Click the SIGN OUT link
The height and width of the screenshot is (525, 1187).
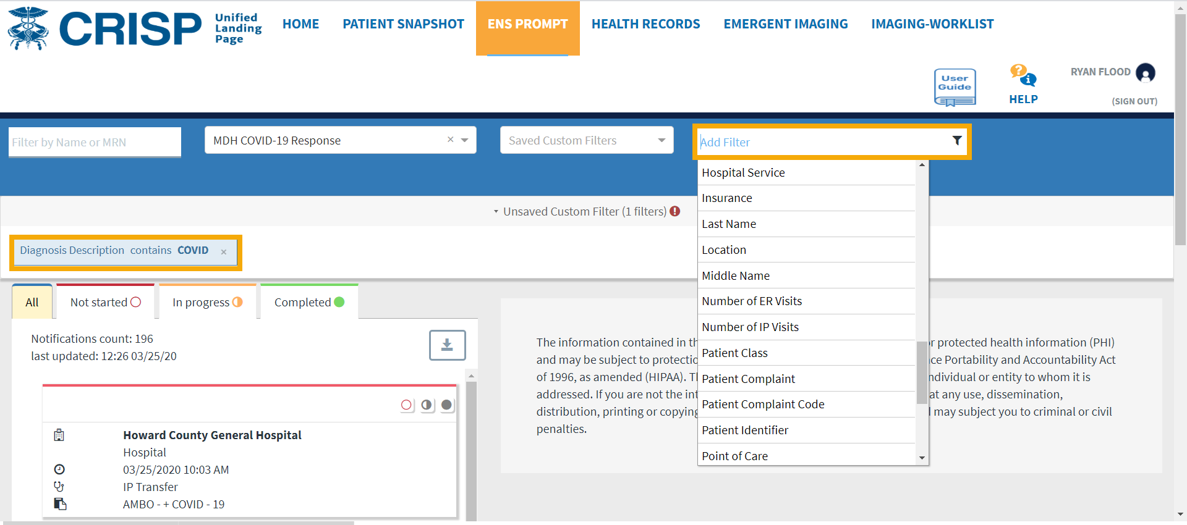(1134, 101)
